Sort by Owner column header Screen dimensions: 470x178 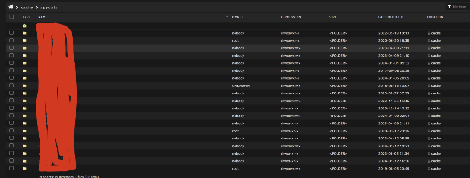pyautogui.click(x=238, y=17)
